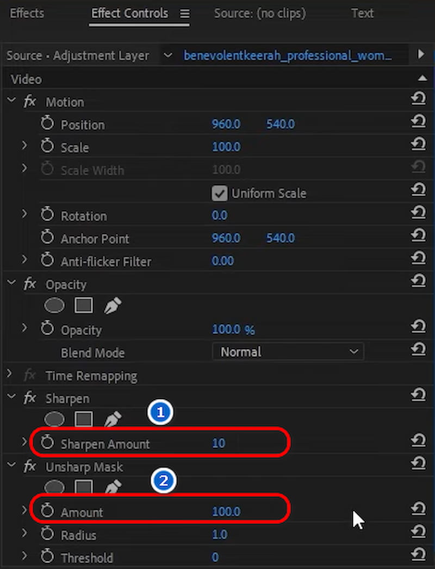Collapse the Video section header arrow

pyautogui.click(x=424, y=79)
